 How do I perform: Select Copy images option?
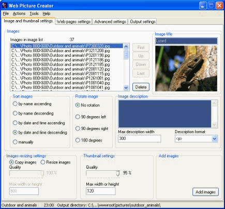pyautogui.click(x=23, y=162)
